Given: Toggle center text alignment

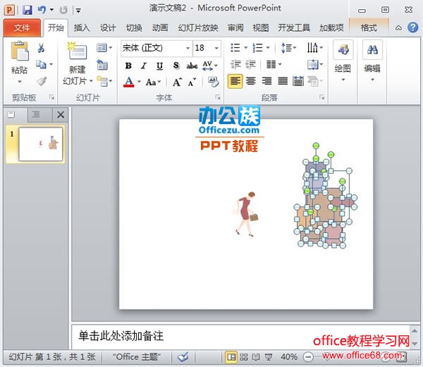Looking at the screenshot, I should pos(251,81).
